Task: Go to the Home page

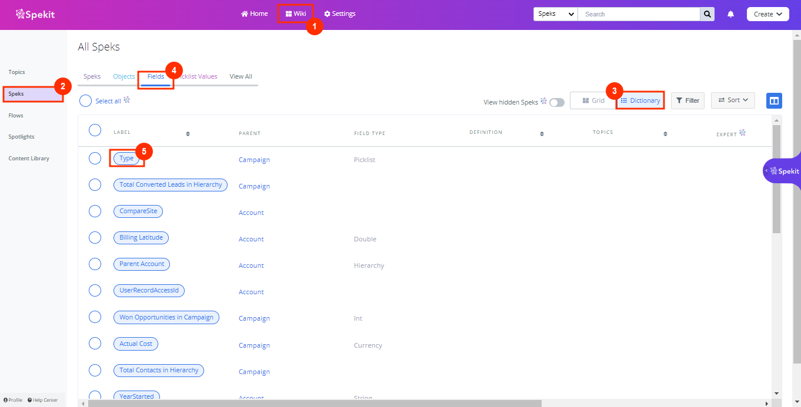Action: point(254,14)
